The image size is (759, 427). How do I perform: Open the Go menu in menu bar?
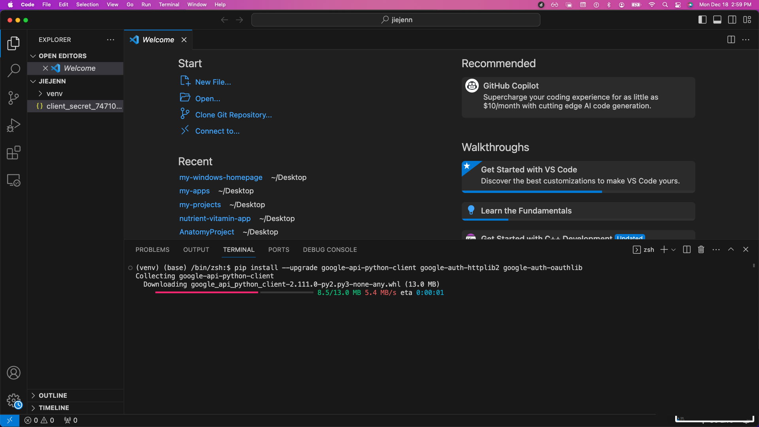click(x=130, y=4)
